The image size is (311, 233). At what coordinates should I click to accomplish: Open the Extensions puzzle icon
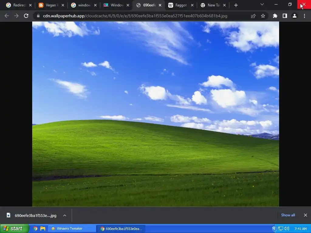(275, 16)
